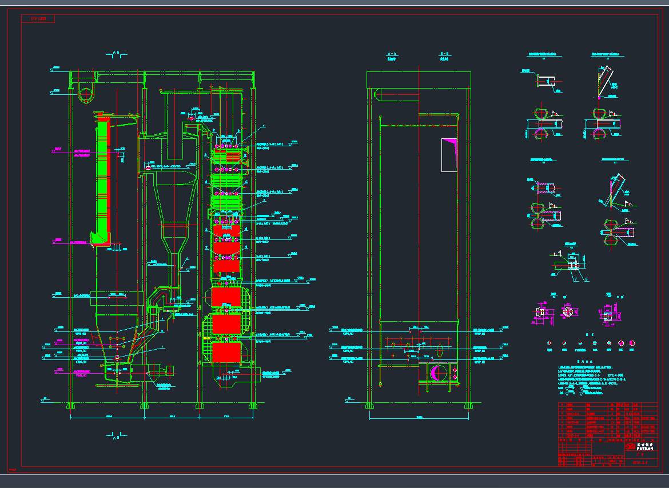Click the company logo in the title block
Image resolution: width=669 pixels, height=488 pixels.
629,445
